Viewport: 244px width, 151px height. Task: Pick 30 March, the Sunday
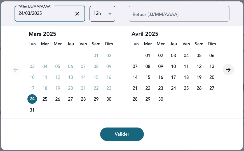[109, 99]
